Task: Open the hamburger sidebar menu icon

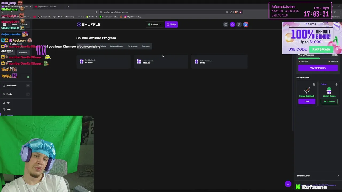Action: [4, 25]
